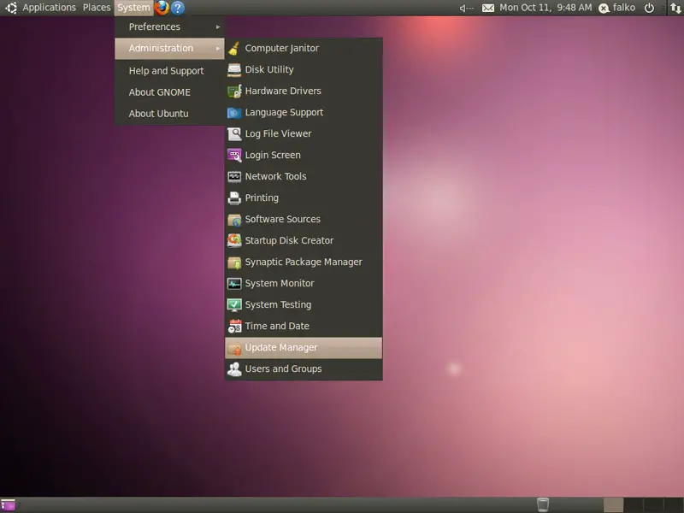Viewport: 684px width, 513px height.
Task: Select the Login Screen label
Action: 273,155
